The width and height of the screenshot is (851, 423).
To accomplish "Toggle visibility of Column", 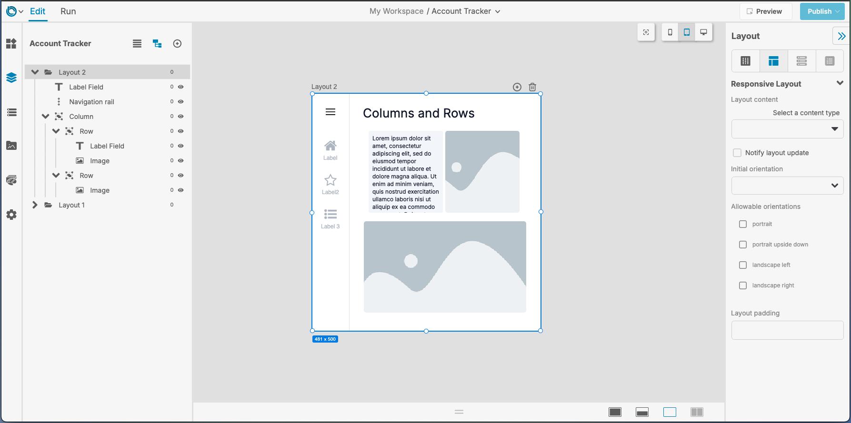I will (x=181, y=117).
